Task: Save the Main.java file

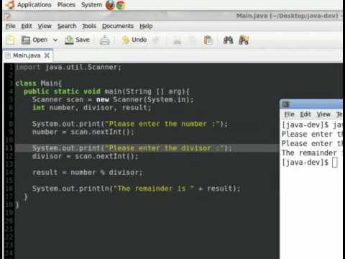Action: click(x=77, y=40)
